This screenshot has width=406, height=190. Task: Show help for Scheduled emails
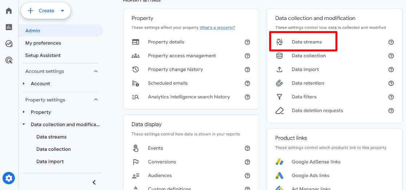tap(247, 83)
